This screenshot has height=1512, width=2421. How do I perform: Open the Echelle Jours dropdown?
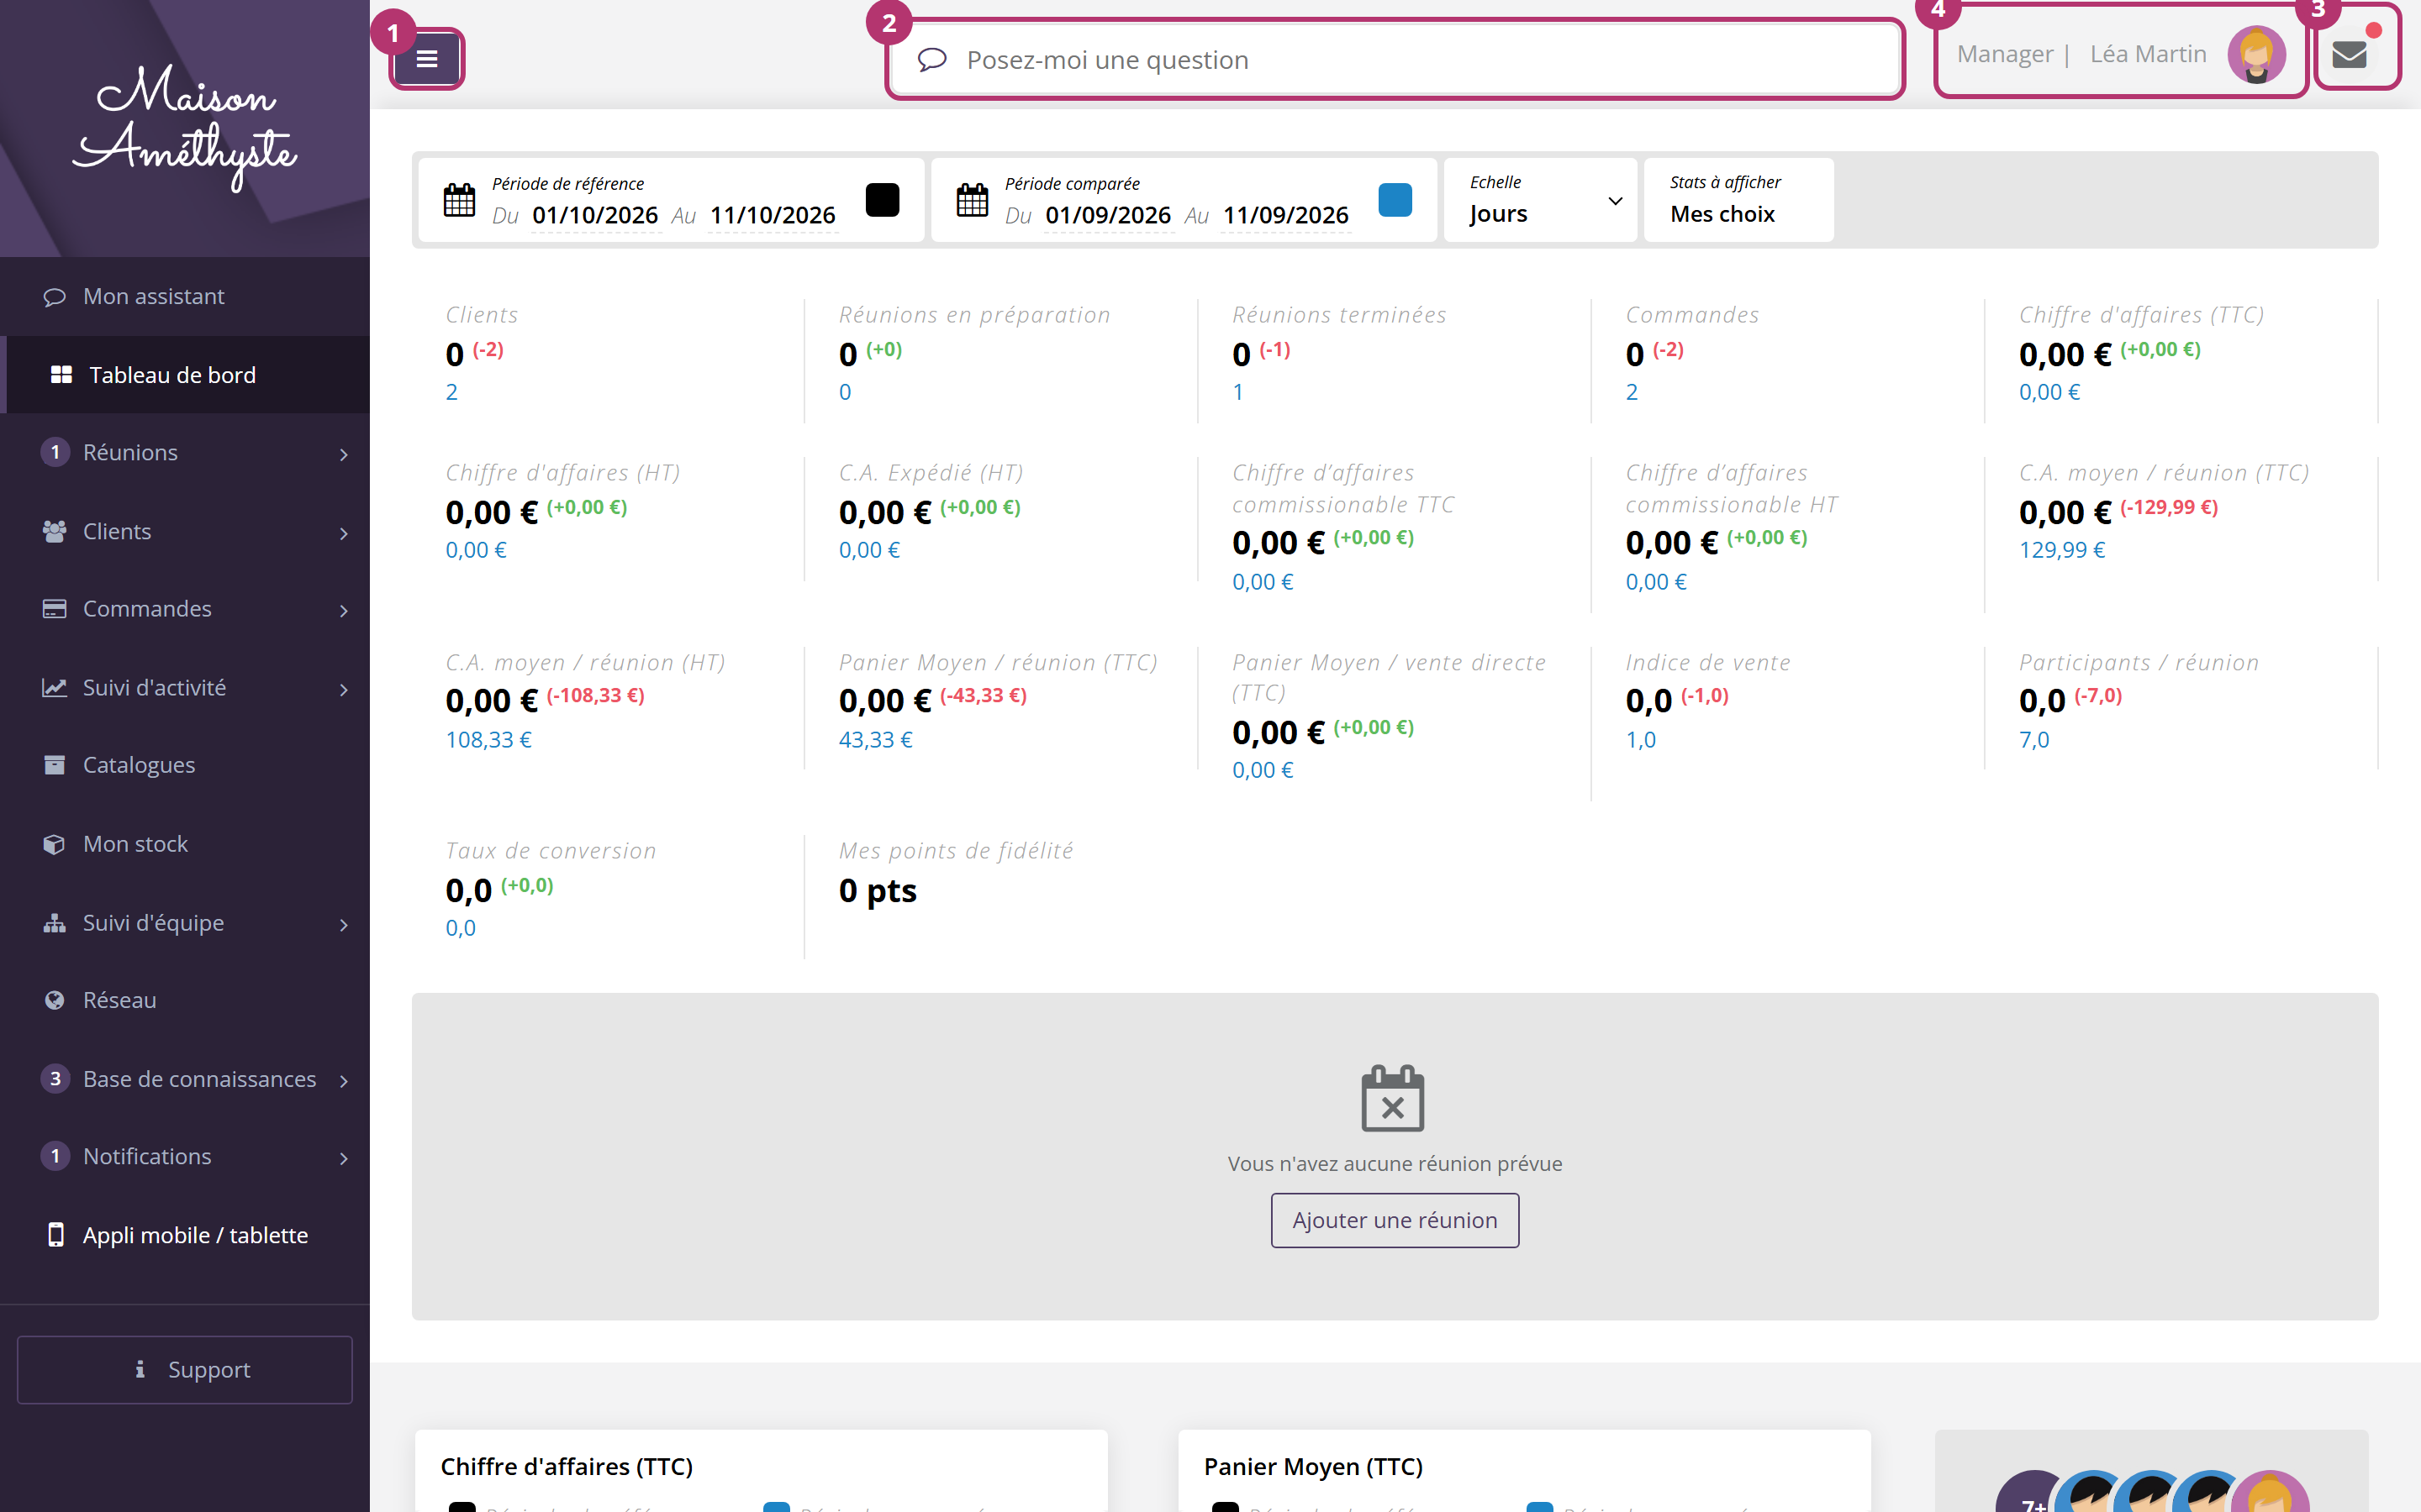[1541, 200]
